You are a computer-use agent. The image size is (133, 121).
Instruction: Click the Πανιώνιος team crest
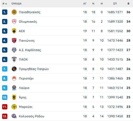(x=14, y=41)
